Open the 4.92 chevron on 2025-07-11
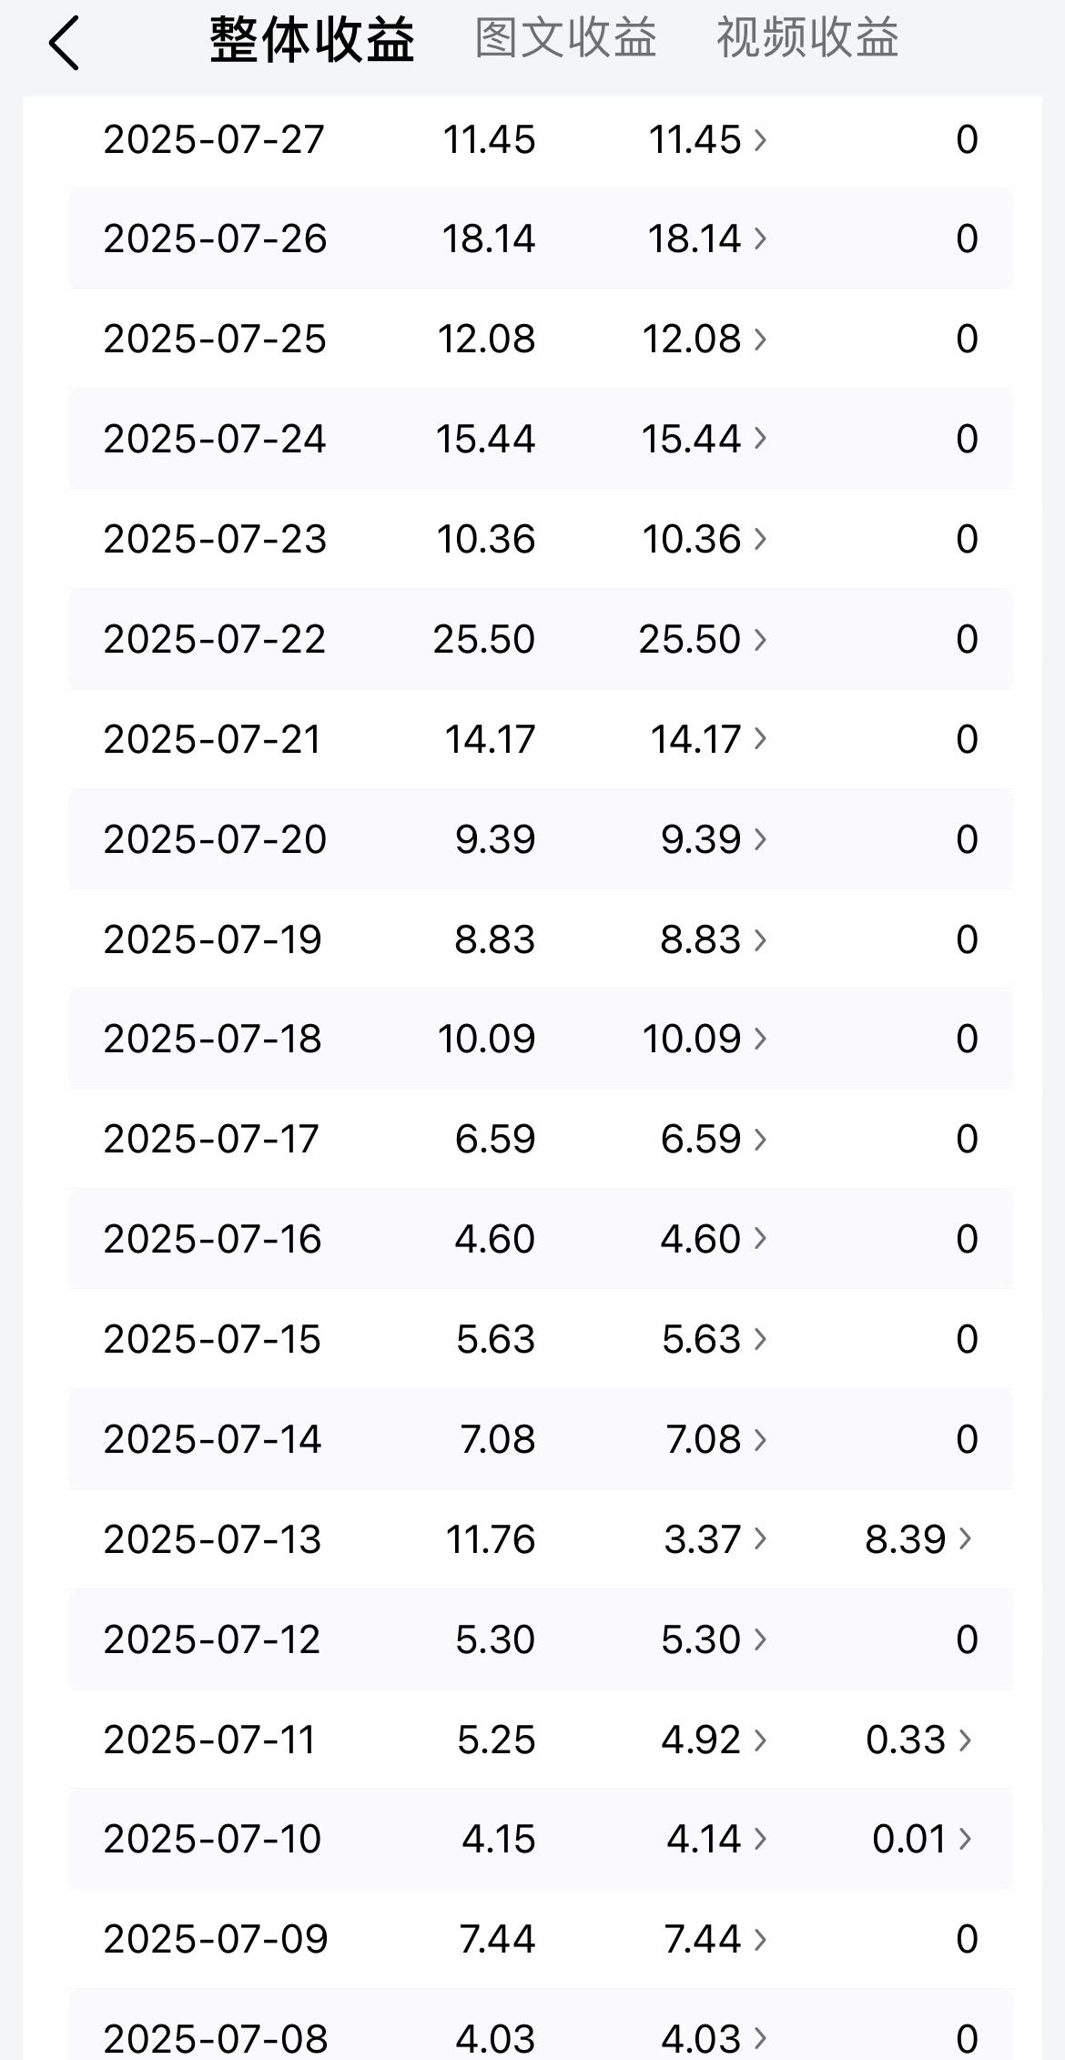1065x2060 pixels. coord(760,1739)
